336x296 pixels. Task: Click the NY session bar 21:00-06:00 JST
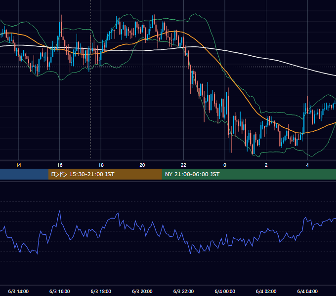click(249, 174)
